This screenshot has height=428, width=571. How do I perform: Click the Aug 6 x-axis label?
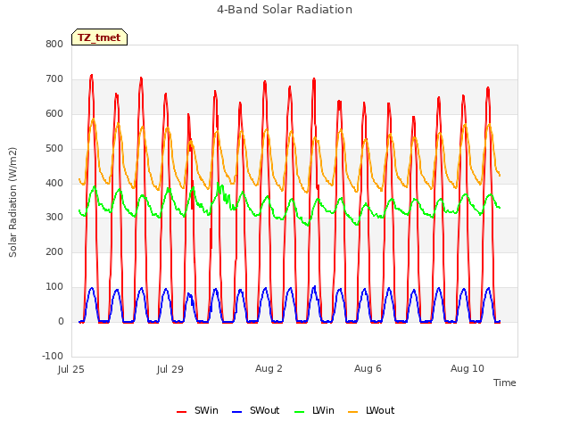[368, 368]
